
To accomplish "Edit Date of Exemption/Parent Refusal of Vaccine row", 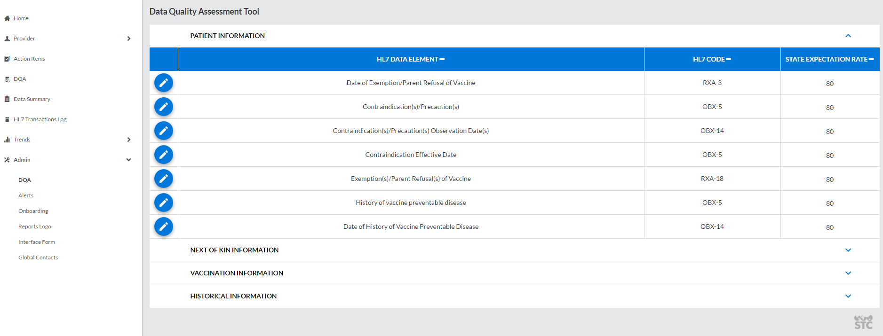I will pyautogui.click(x=164, y=83).
